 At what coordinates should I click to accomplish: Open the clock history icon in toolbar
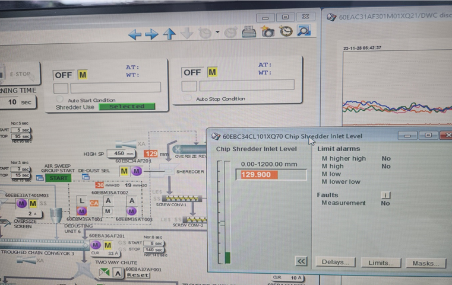[286, 32]
